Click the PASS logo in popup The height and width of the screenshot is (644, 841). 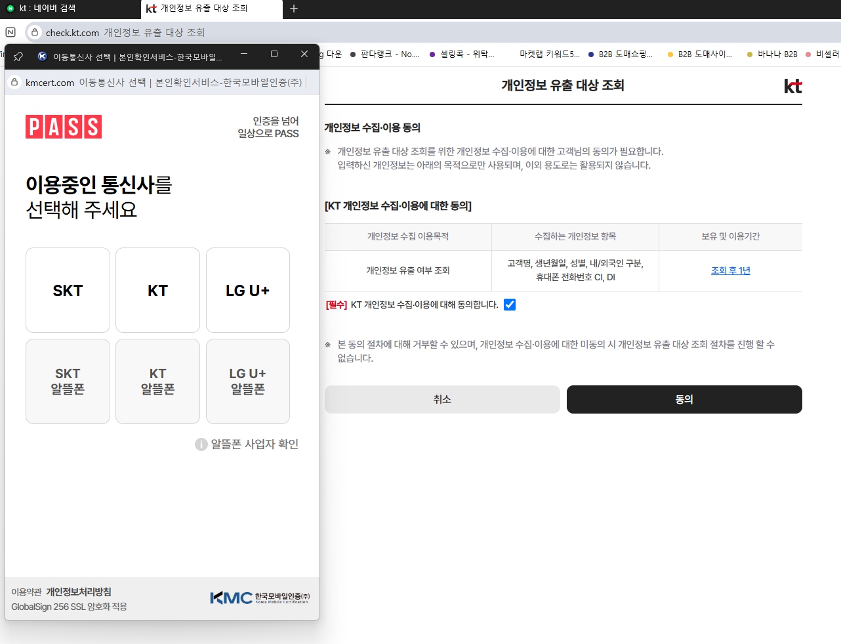tap(64, 127)
